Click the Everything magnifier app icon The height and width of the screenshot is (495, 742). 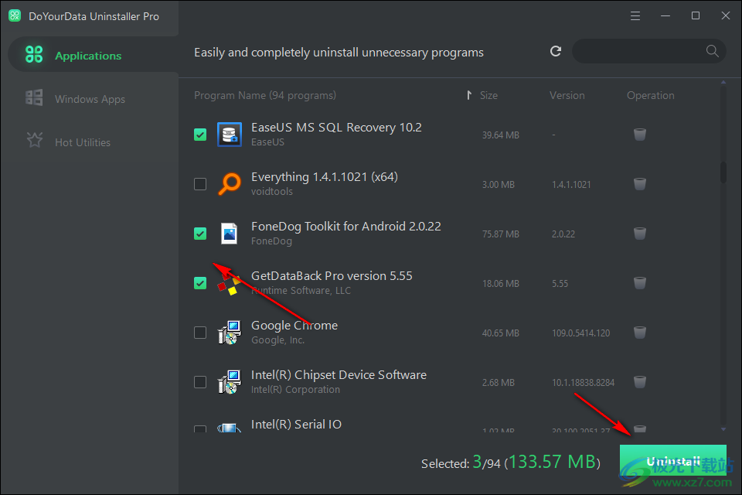(x=230, y=184)
